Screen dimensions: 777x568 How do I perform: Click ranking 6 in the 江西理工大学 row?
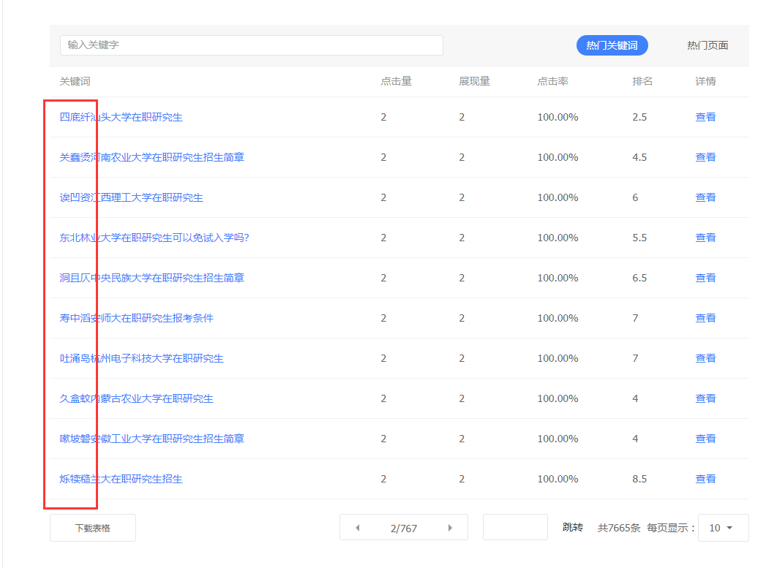tap(635, 197)
